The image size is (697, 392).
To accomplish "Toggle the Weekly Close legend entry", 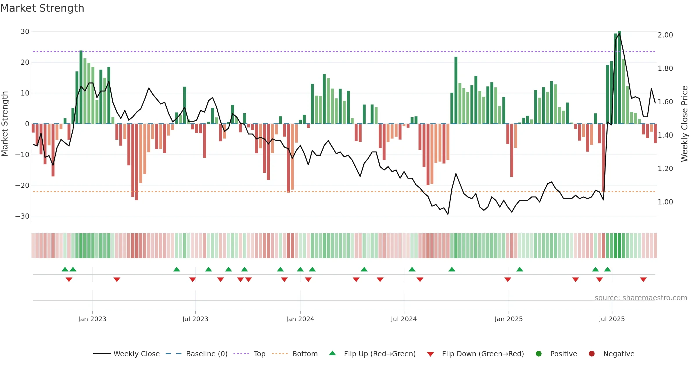I will [x=126, y=354].
